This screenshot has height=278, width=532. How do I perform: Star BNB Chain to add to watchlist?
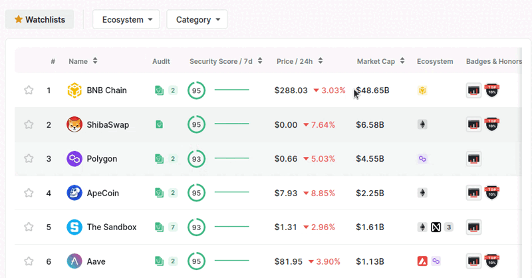pos(29,90)
